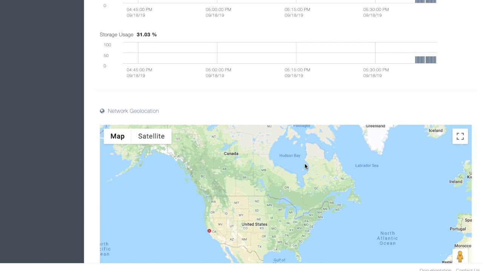
Task: Select the Map view type button
Action: (117, 136)
